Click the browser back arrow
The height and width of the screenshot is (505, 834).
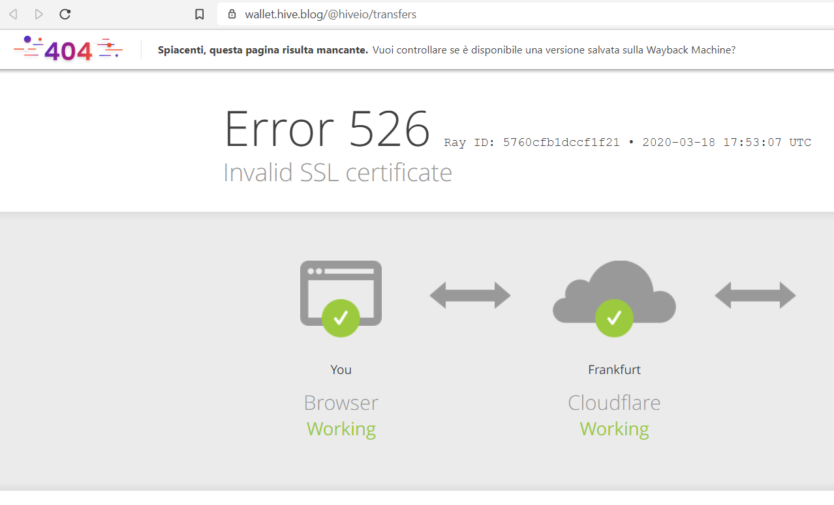13,14
